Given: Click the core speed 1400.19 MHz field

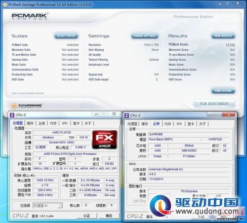Looking at the screenshot, I should tap(45, 180).
